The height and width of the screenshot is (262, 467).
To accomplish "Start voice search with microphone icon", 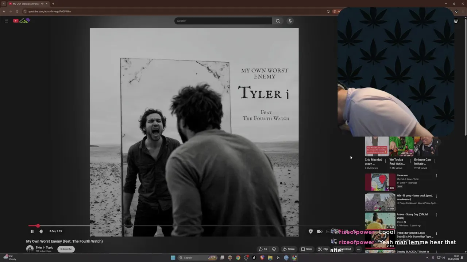I will click(290, 21).
